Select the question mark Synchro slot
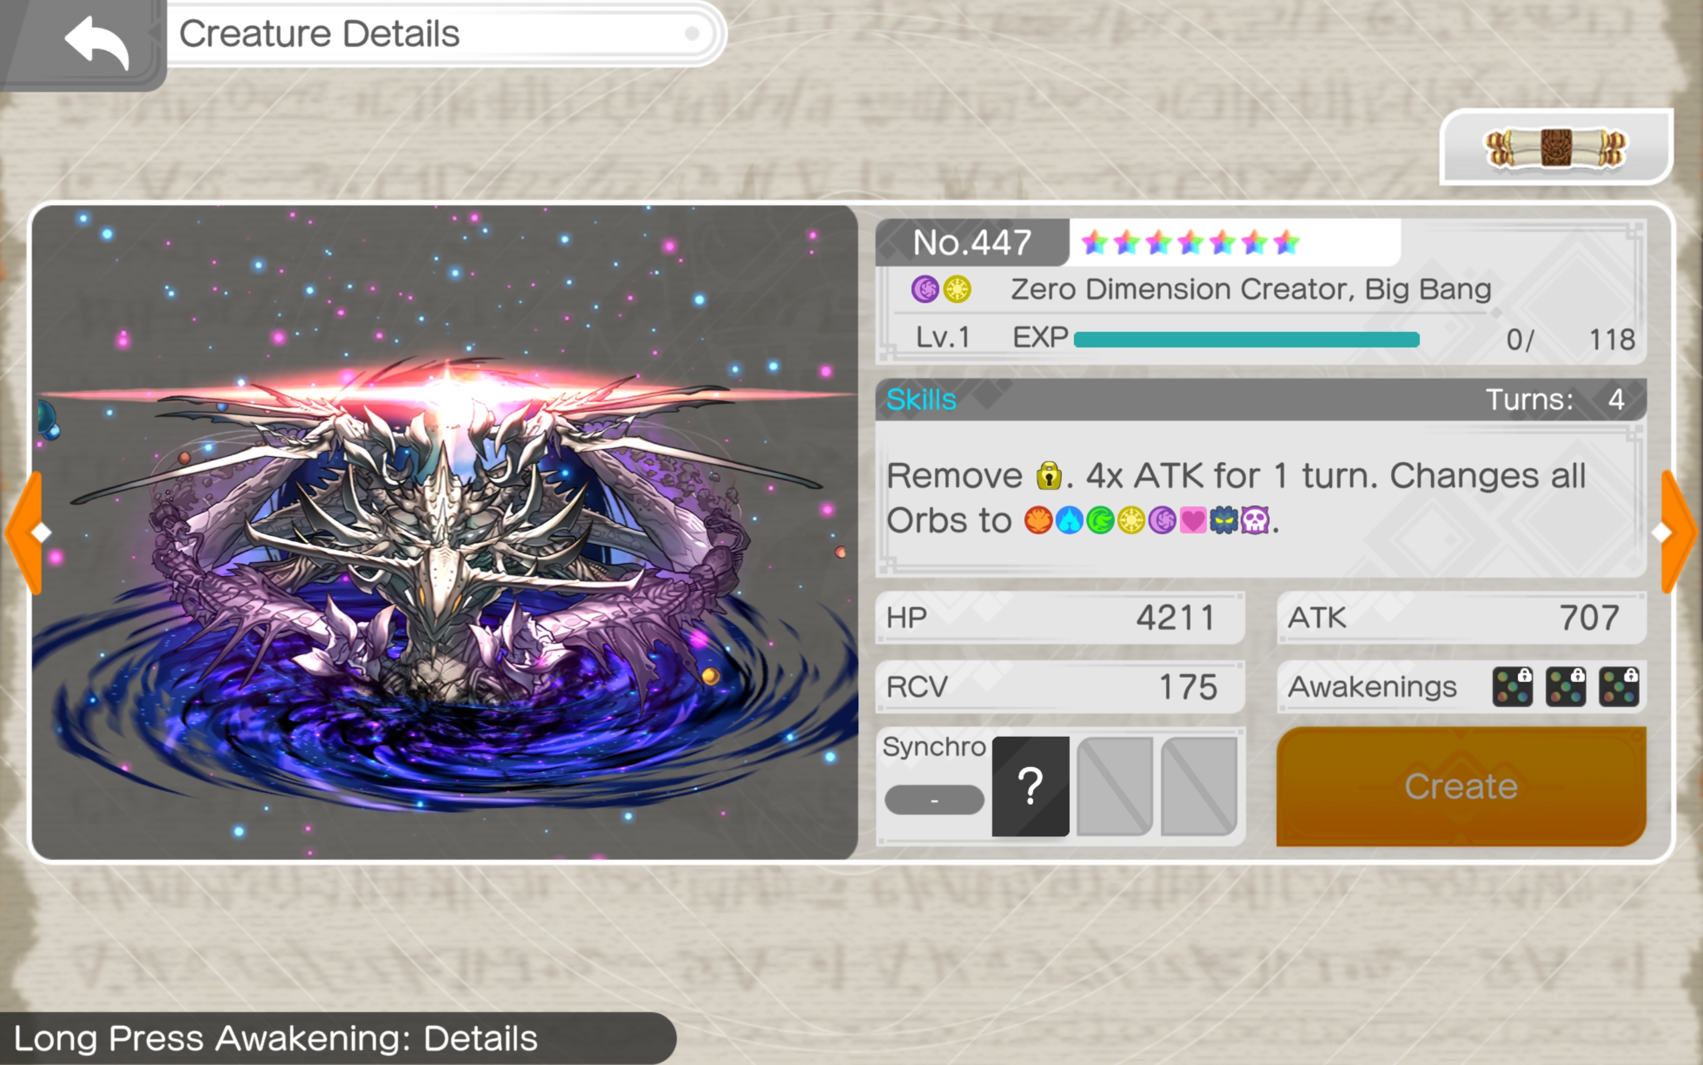1703x1065 pixels. tap(1030, 786)
